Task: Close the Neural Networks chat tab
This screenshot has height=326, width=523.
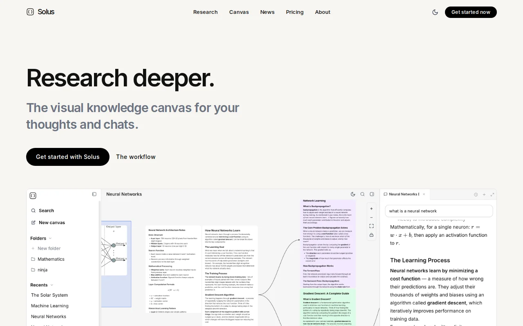Action: [424, 194]
